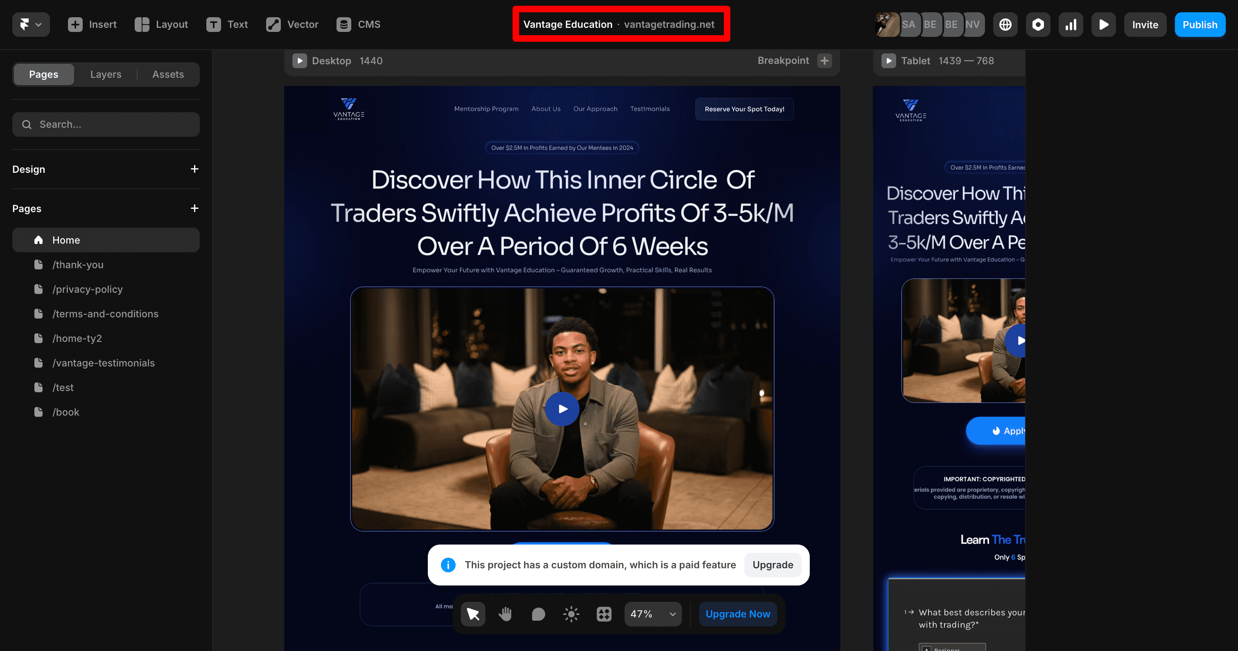Image resolution: width=1238 pixels, height=651 pixels.
Task: Open the CMS database icon
Action: point(343,25)
